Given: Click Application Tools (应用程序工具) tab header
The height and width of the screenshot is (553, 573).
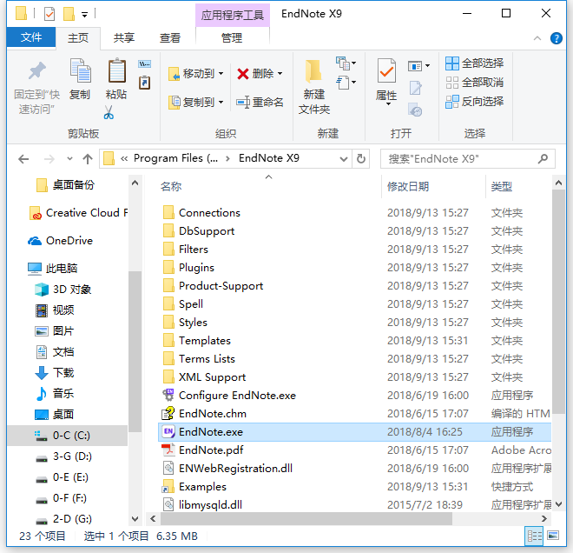Looking at the screenshot, I should pyautogui.click(x=233, y=15).
